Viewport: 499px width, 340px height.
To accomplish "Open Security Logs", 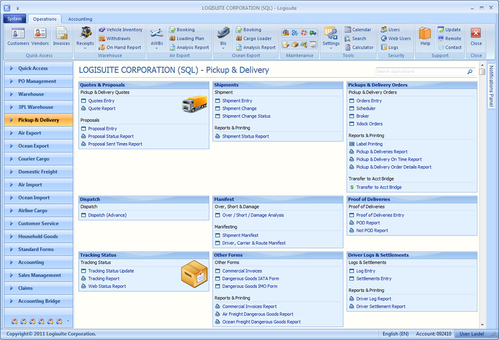I will [x=390, y=47].
